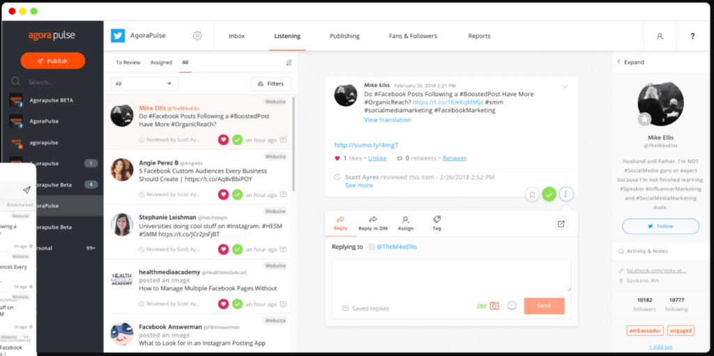Image resolution: width=714 pixels, height=356 pixels.
Task: Go to the Publishing tab
Action: pyautogui.click(x=344, y=36)
